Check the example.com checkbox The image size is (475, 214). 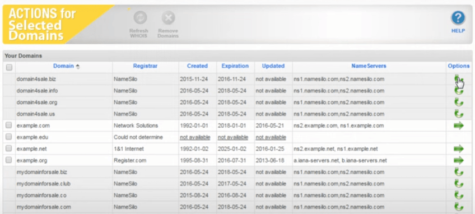(9, 125)
